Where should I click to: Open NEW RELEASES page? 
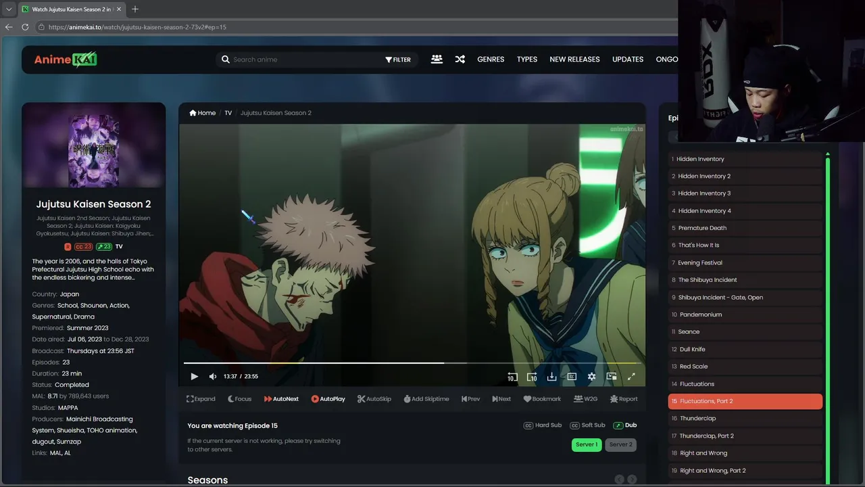(574, 60)
